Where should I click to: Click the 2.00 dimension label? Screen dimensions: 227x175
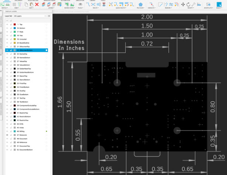pos(147,17)
